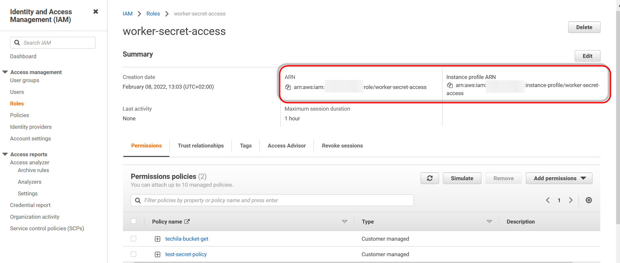620x263 pixels.
Task: Refresh the permissions policies list
Action: pyautogui.click(x=430, y=178)
